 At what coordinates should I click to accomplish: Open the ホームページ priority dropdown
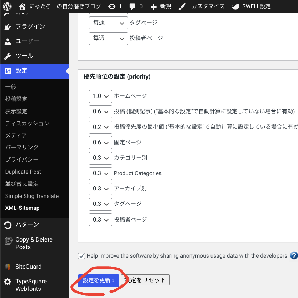tap(100, 96)
